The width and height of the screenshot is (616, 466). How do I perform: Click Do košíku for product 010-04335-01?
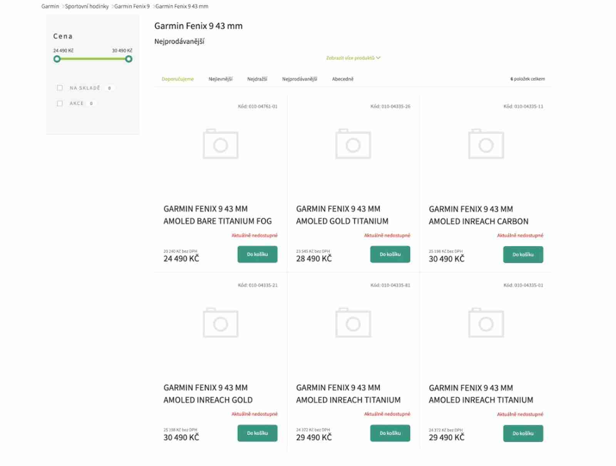pyautogui.click(x=523, y=433)
